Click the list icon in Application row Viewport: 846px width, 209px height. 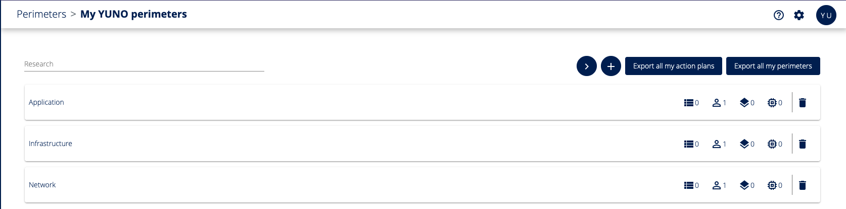(x=689, y=103)
